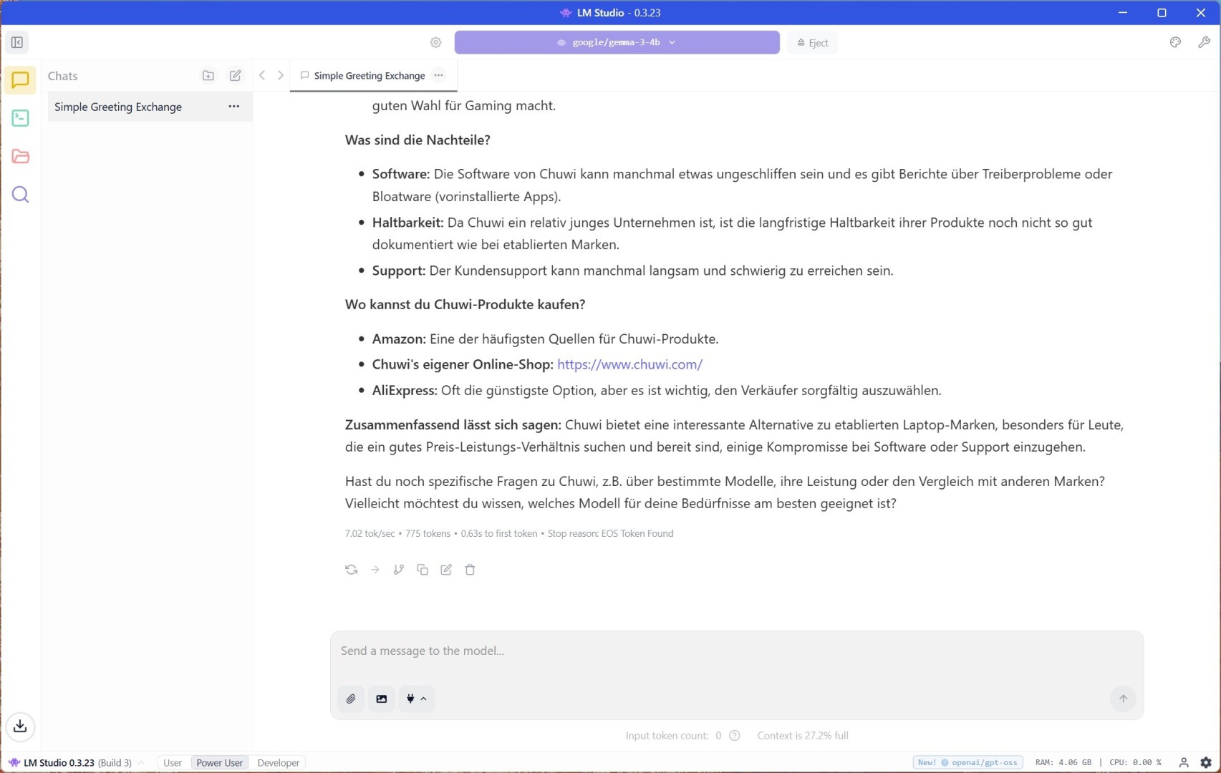
Task: Attach an image to message
Action: [382, 699]
